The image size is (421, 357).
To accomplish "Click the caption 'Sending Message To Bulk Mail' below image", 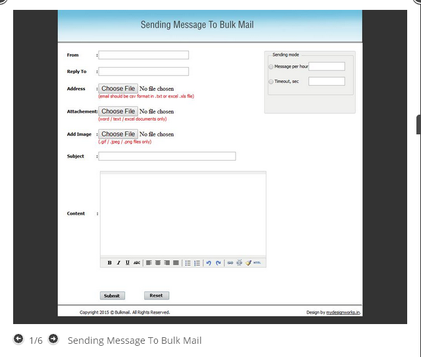I will 134,341.
